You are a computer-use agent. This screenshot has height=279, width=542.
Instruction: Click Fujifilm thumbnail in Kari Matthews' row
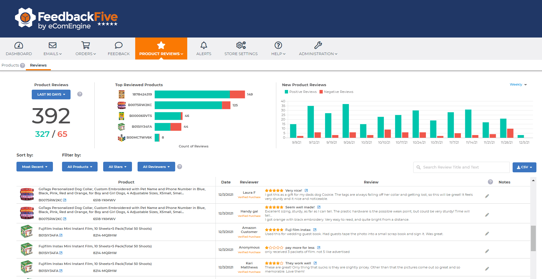tap(27, 267)
